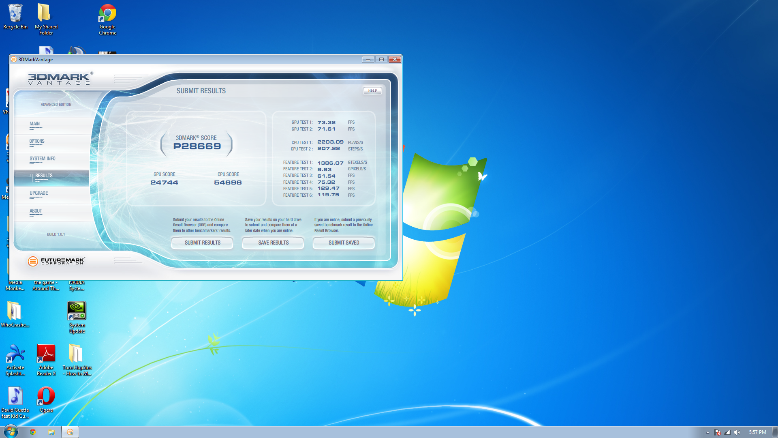
Task: Click FEATURE TEST 4 value 75.32
Action: coord(326,182)
